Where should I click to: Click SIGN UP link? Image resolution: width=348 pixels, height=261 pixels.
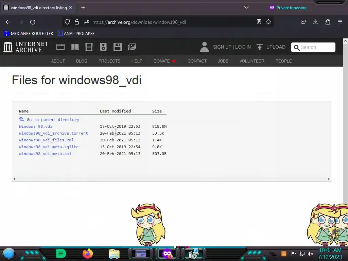point(222,47)
